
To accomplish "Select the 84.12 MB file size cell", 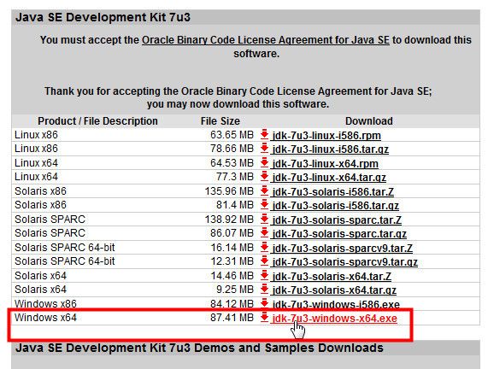I will click(x=232, y=303).
